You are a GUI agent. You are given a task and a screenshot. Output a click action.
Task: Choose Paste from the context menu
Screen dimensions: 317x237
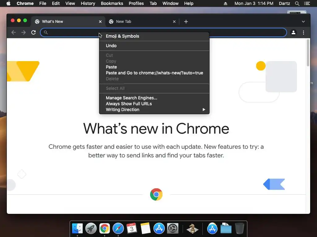coord(154,67)
